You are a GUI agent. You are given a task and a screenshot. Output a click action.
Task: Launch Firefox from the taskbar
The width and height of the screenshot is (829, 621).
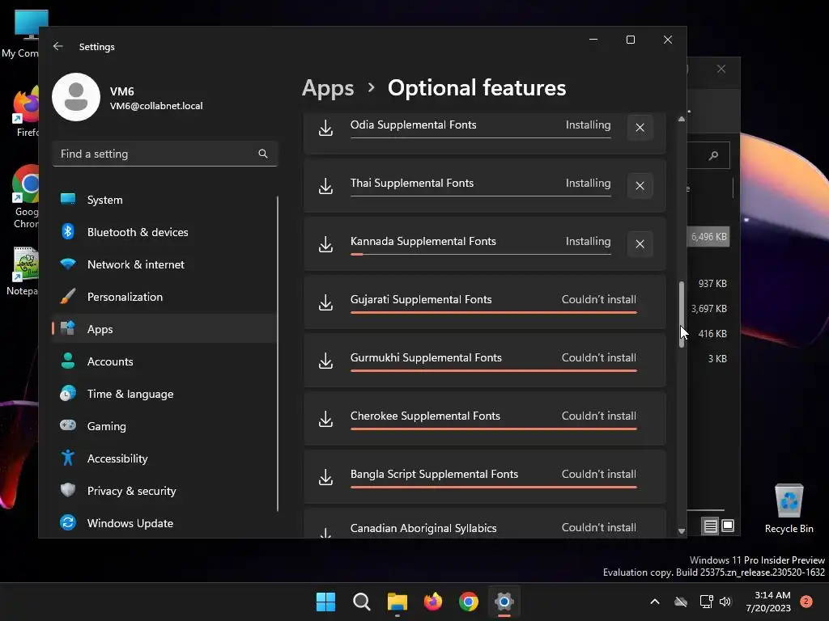(x=433, y=602)
